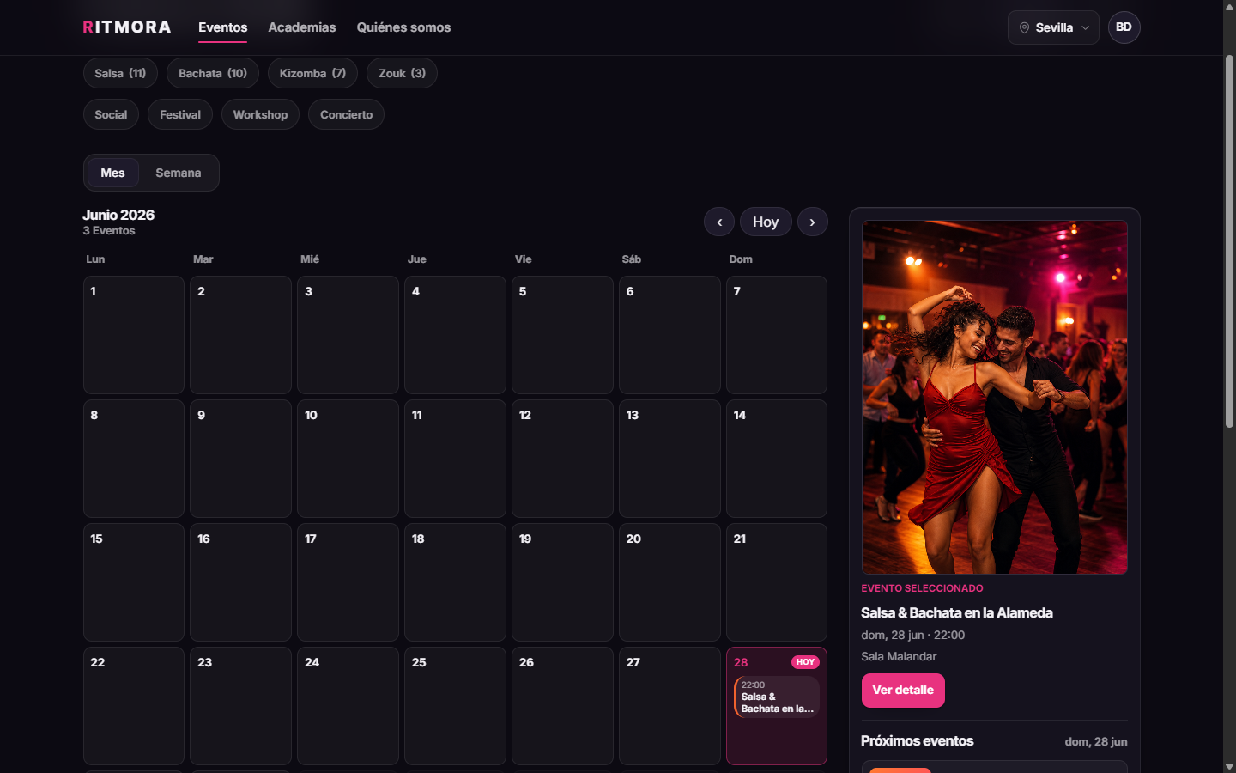This screenshot has width=1236, height=773.
Task: Click the scrollbar up arrow
Action: click(x=1229, y=6)
